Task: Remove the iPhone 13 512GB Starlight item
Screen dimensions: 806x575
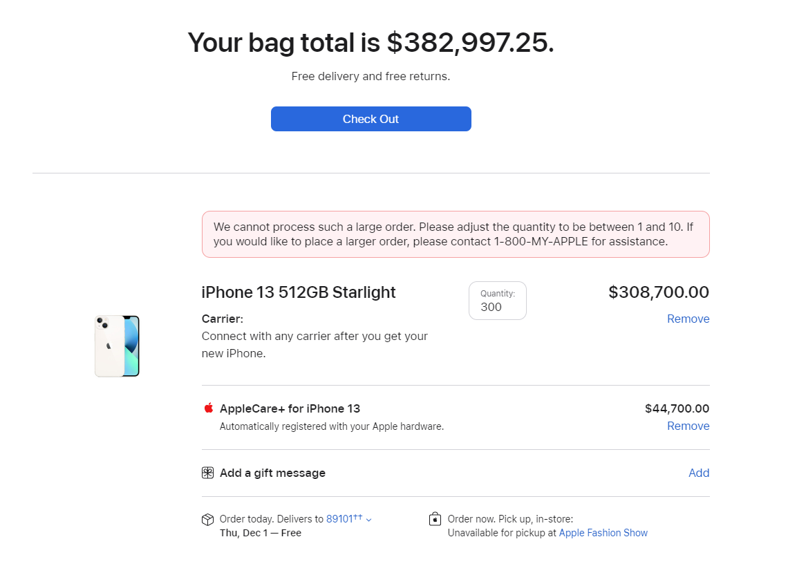Action: coord(688,319)
